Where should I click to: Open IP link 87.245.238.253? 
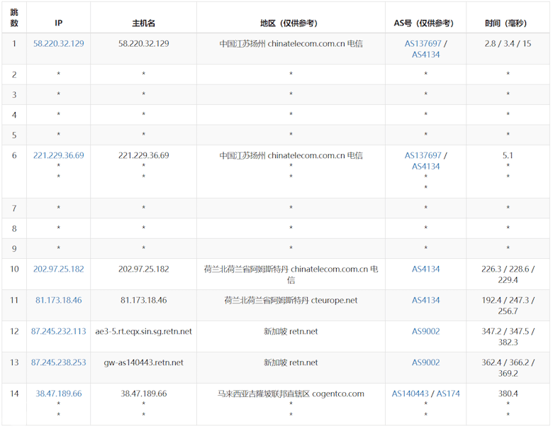pyautogui.click(x=59, y=362)
